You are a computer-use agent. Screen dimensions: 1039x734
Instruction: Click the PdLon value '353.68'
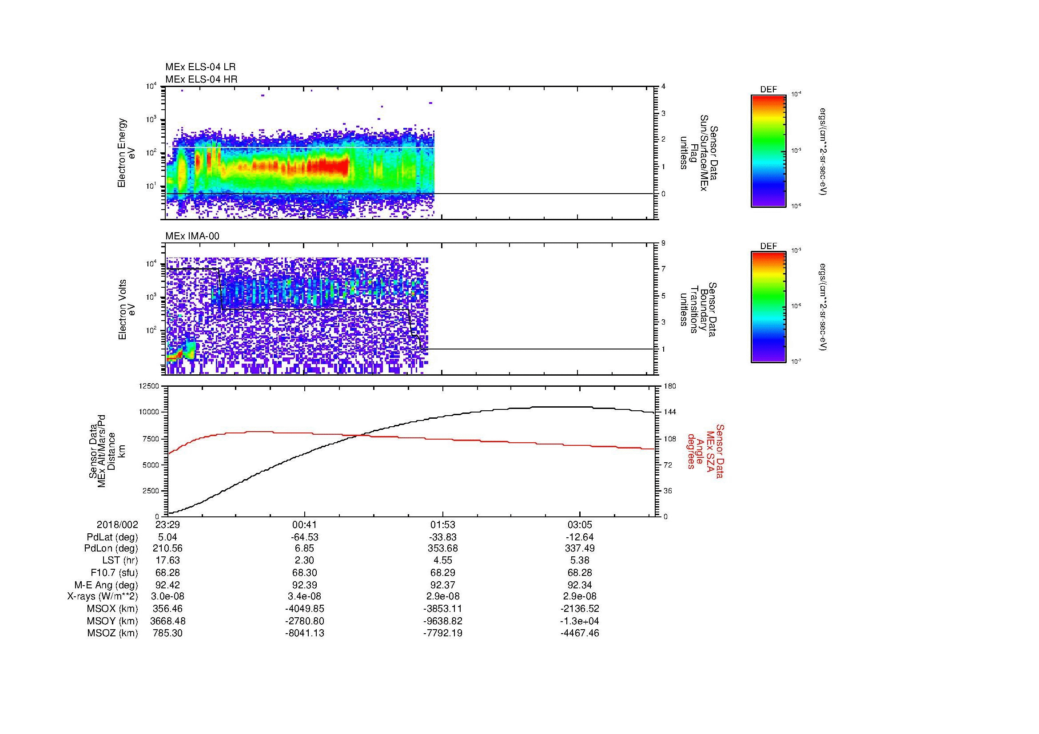442,549
